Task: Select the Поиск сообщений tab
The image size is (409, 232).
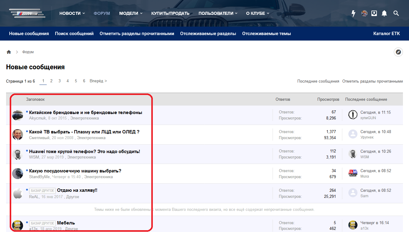Action: click(74, 34)
